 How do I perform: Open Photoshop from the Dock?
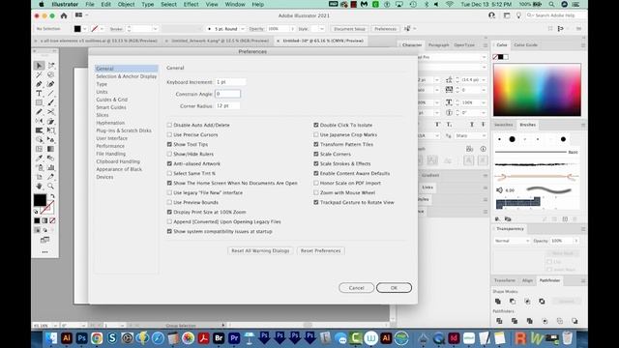tap(81, 338)
